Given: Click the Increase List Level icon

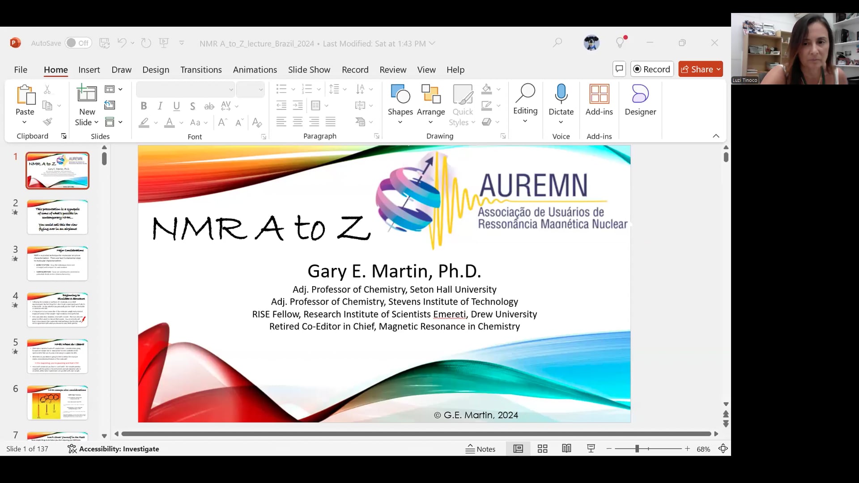Looking at the screenshot, I should tap(298, 106).
